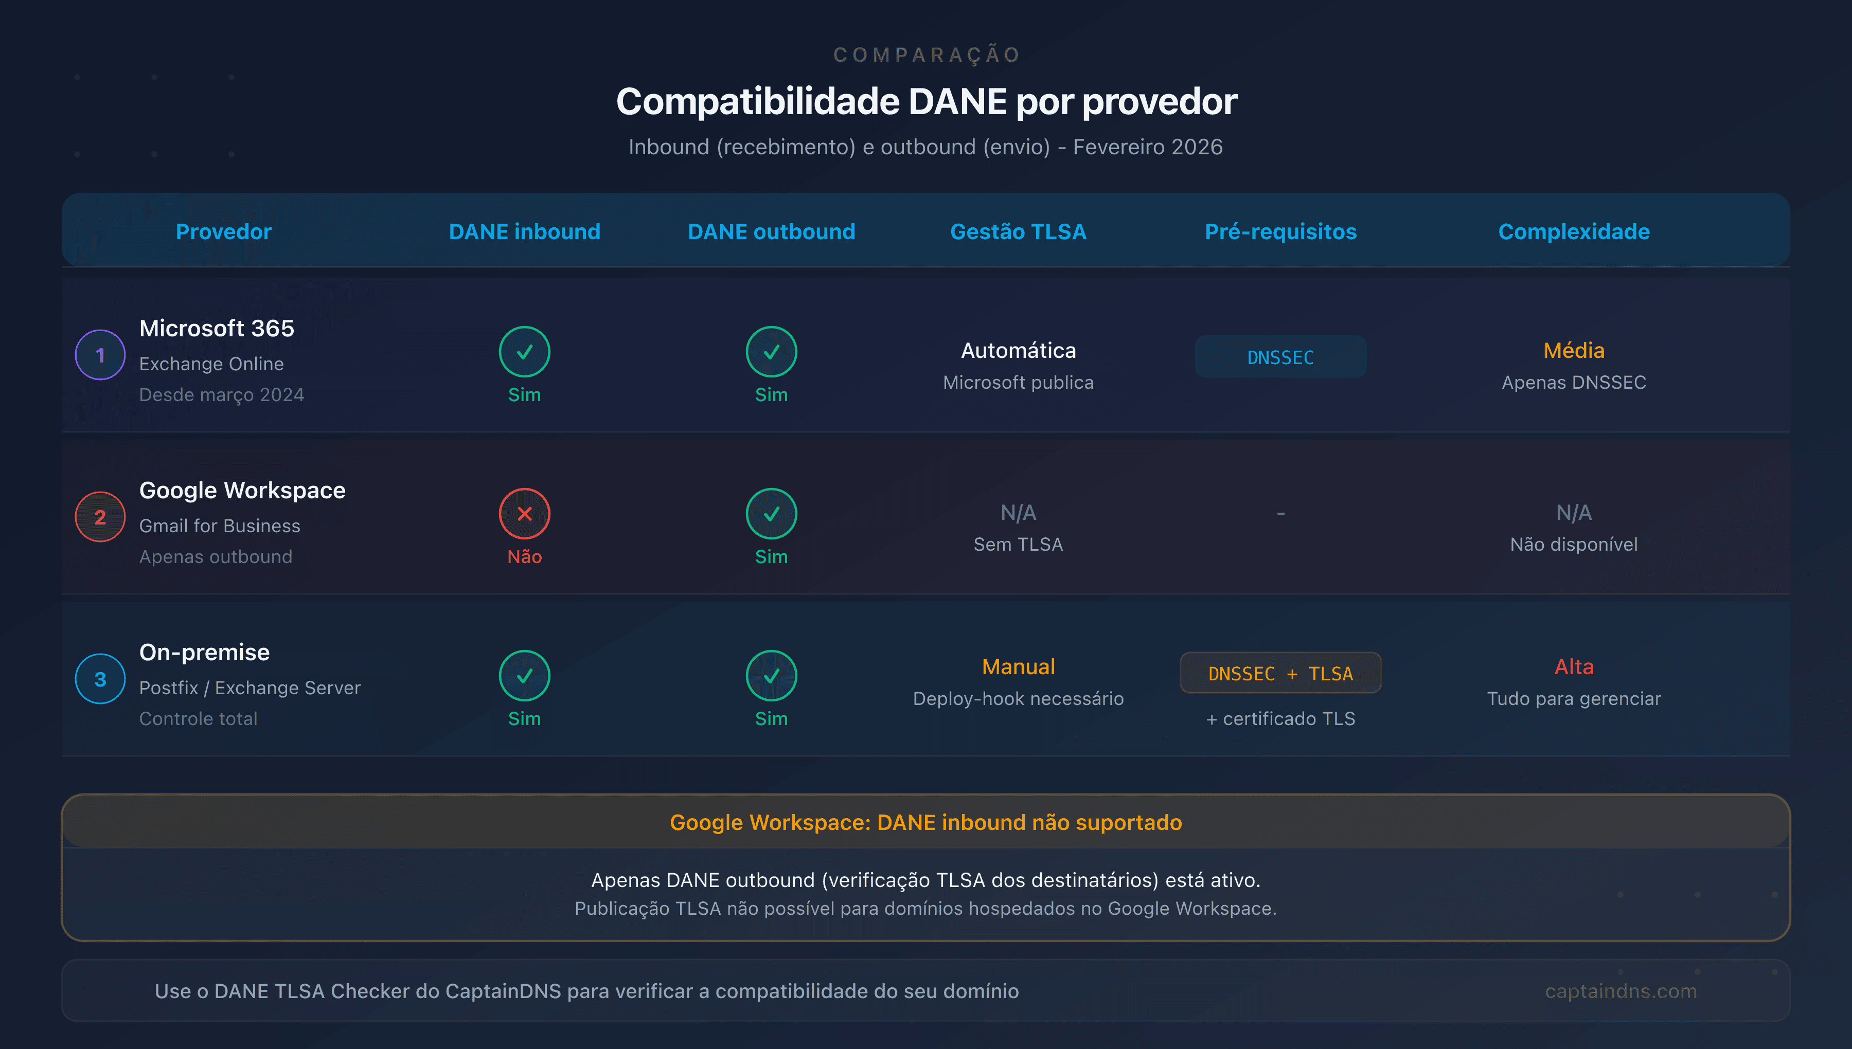Click the red 'Não' label under Google inbound
The image size is (1852, 1049).
525,557
